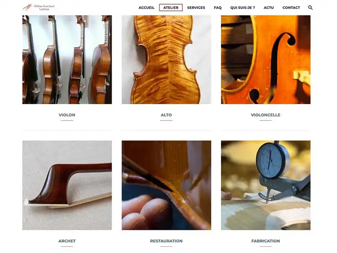This screenshot has width=337, height=253.
Task: Open the restoration work image
Action: (166, 185)
